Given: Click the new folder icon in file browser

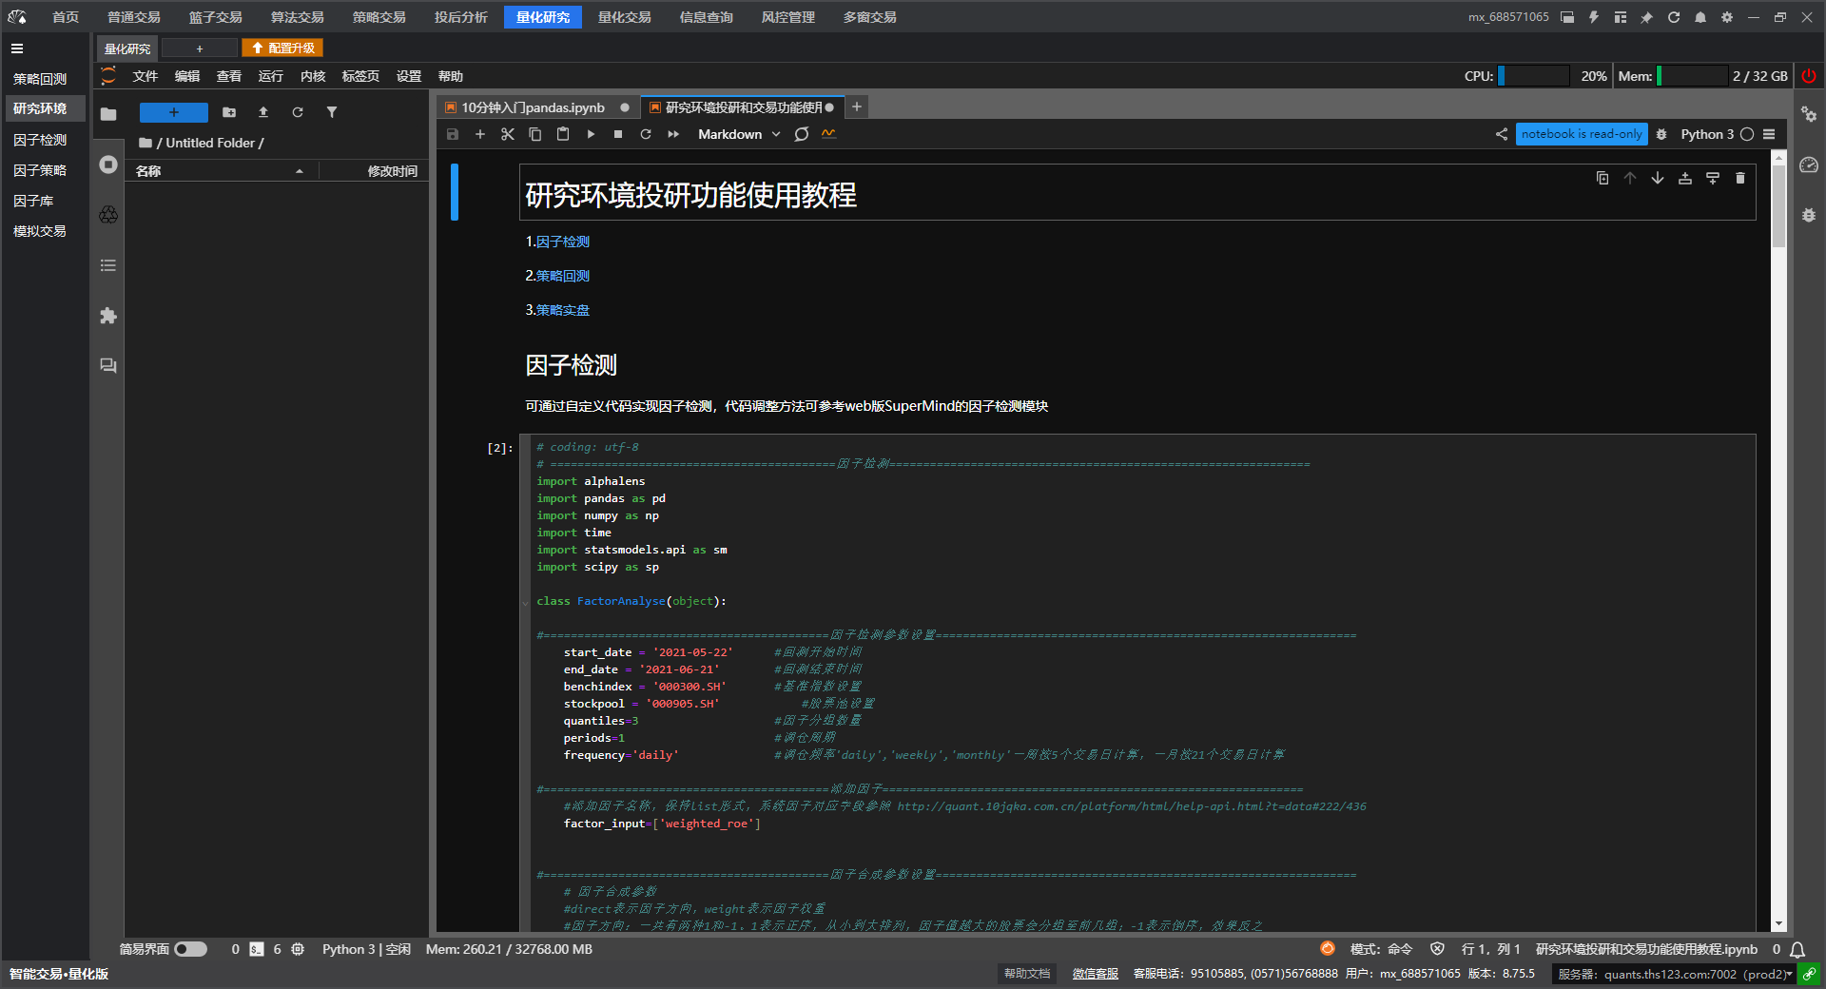Looking at the screenshot, I should pyautogui.click(x=229, y=112).
